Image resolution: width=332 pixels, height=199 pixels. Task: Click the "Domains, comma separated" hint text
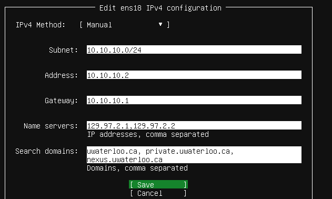[137, 168]
